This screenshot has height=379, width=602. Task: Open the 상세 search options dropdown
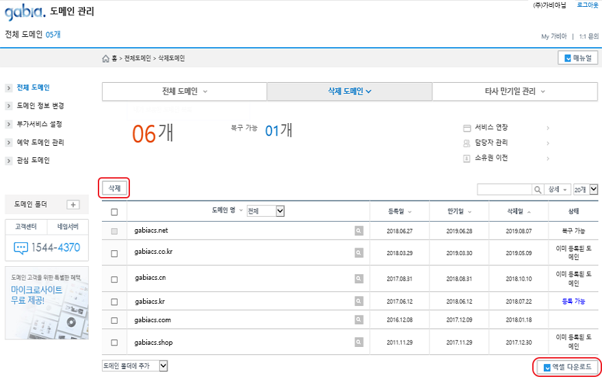(x=558, y=189)
